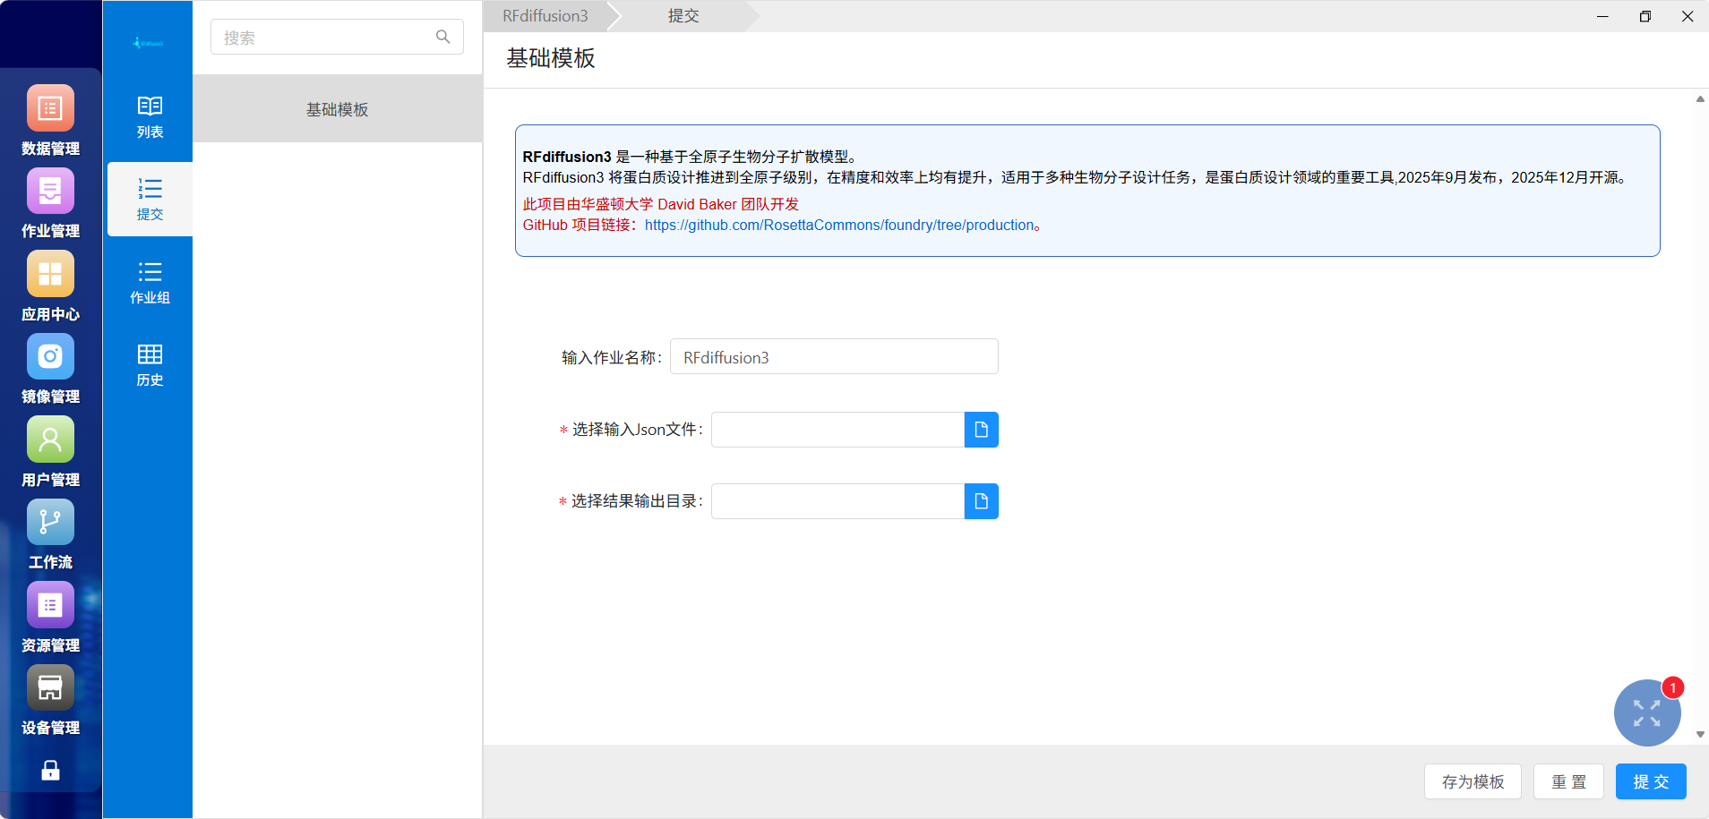Click the job name field containing RFdiffusion3
1709x819 pixels.
[x=834, y=357]
